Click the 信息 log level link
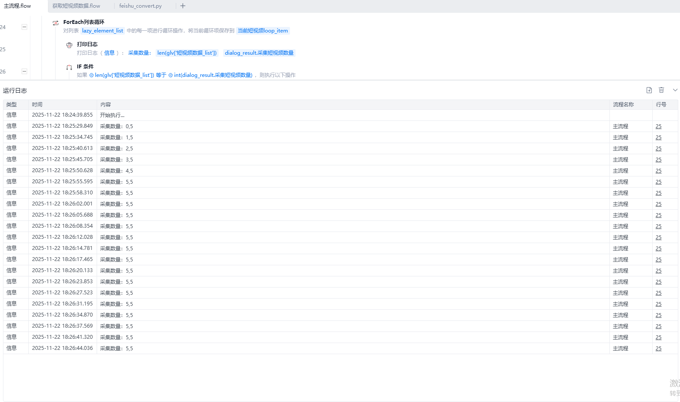680x402 pixels. pyautogui.click(x=109, y=53)
